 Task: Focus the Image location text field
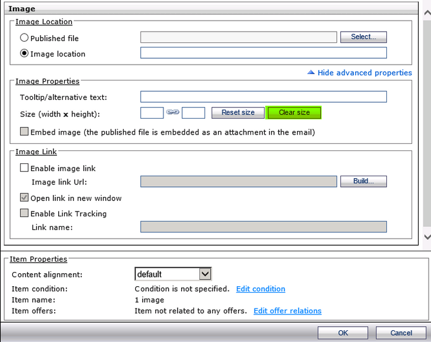263,53
